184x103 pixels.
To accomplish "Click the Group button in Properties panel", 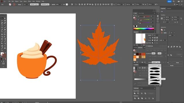I will (x=177, y=63).
